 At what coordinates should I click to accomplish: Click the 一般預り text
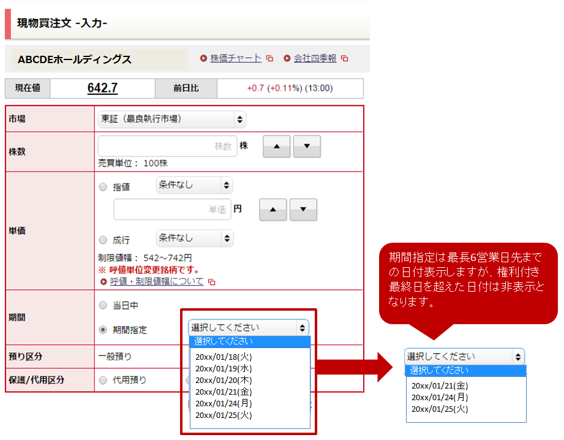[x=115, y=357]
